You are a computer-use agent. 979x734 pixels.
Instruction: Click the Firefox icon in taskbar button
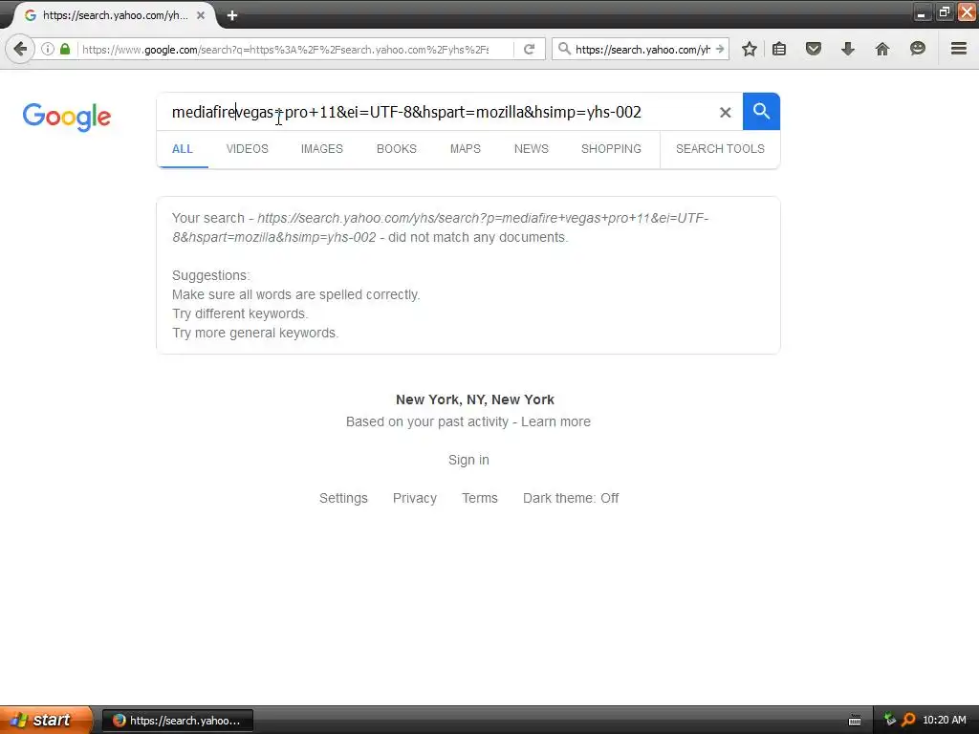click(119, 721)
